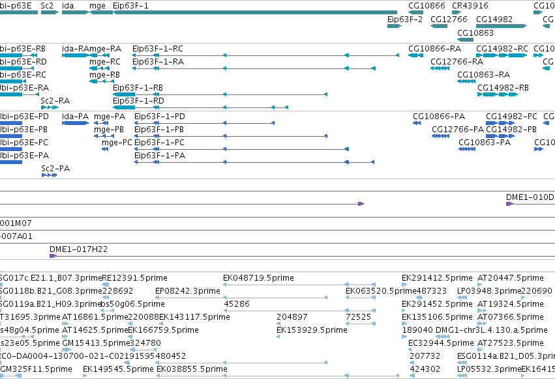Select EST feature 45286
This screenshot has width=555, height=379.
coord(237,304)
